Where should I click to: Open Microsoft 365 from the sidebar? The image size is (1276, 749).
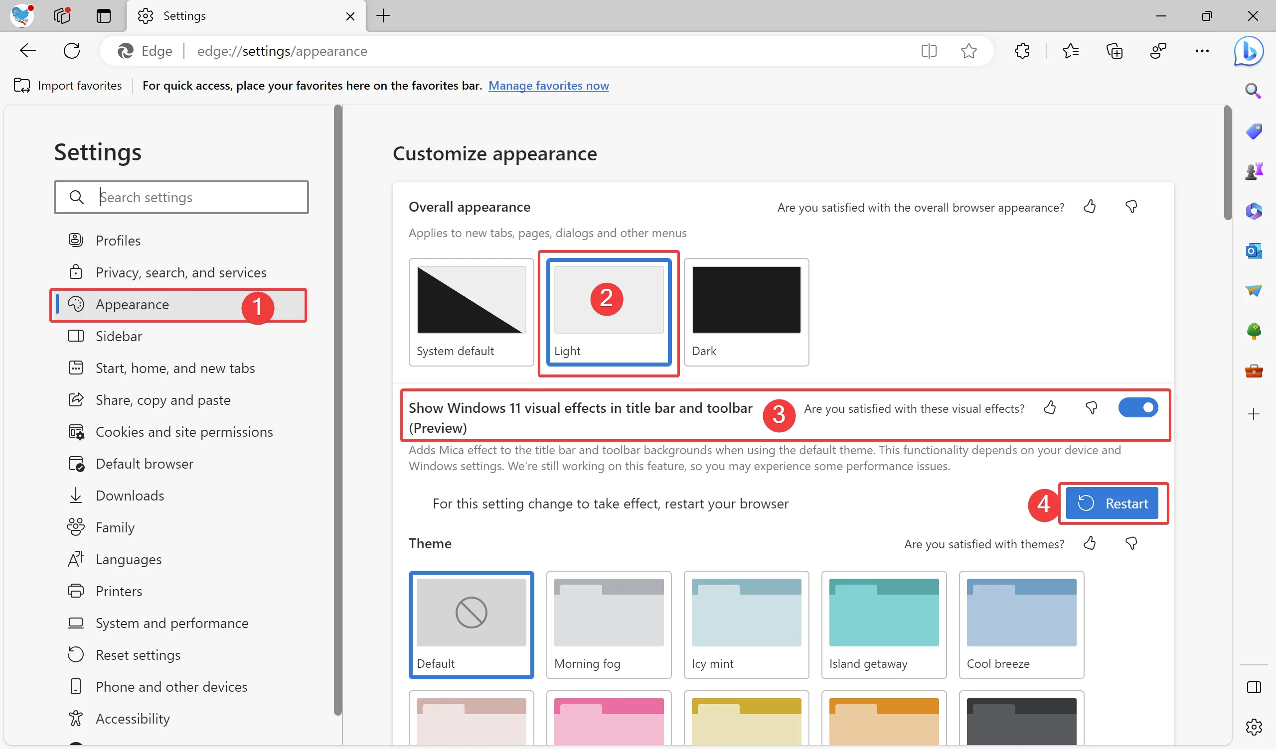[1254, 211]
